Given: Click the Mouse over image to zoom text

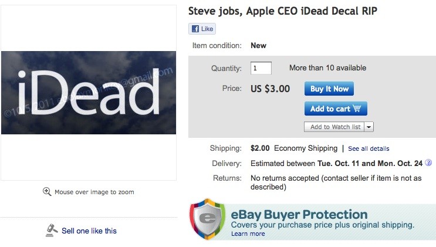Looking at the screenshot, I should coord(94,192).
